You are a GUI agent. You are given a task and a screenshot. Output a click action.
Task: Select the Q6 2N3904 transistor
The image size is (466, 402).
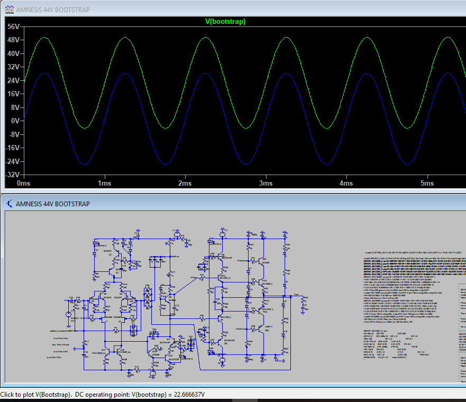168,298
